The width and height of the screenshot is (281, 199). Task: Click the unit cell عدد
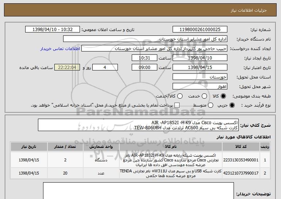tap(101, 173)
